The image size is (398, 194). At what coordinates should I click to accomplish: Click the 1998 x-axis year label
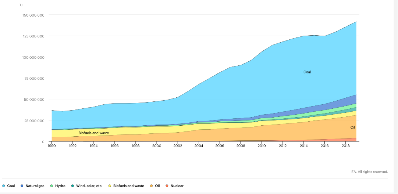[x=136, y=146]
